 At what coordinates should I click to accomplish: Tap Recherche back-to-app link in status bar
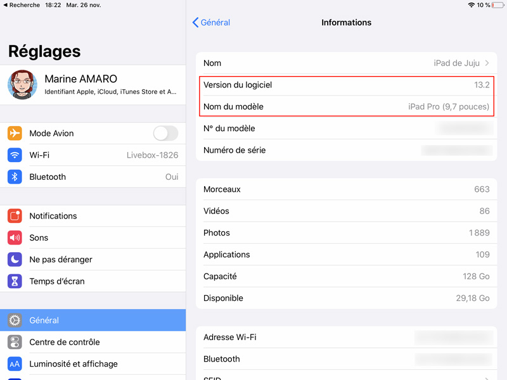[x=22, y=5]
